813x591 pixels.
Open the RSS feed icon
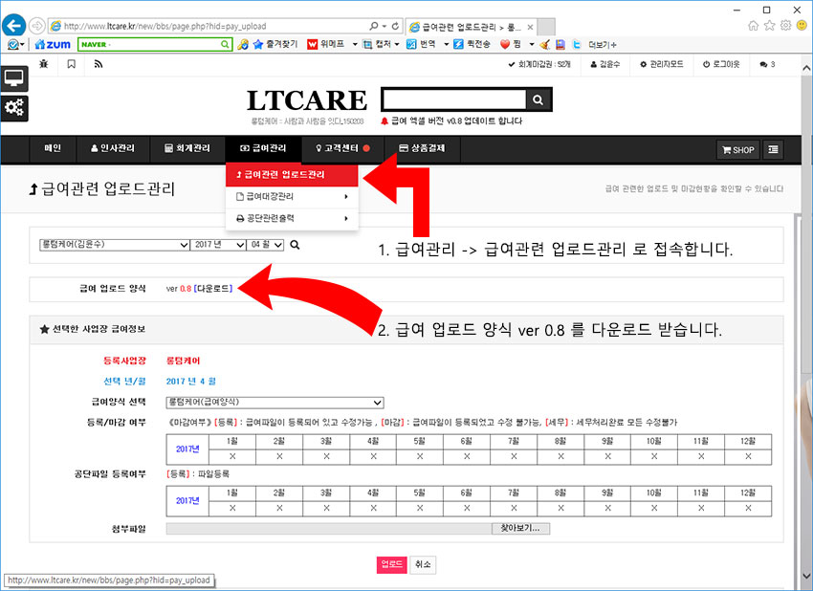pos(98,64)
